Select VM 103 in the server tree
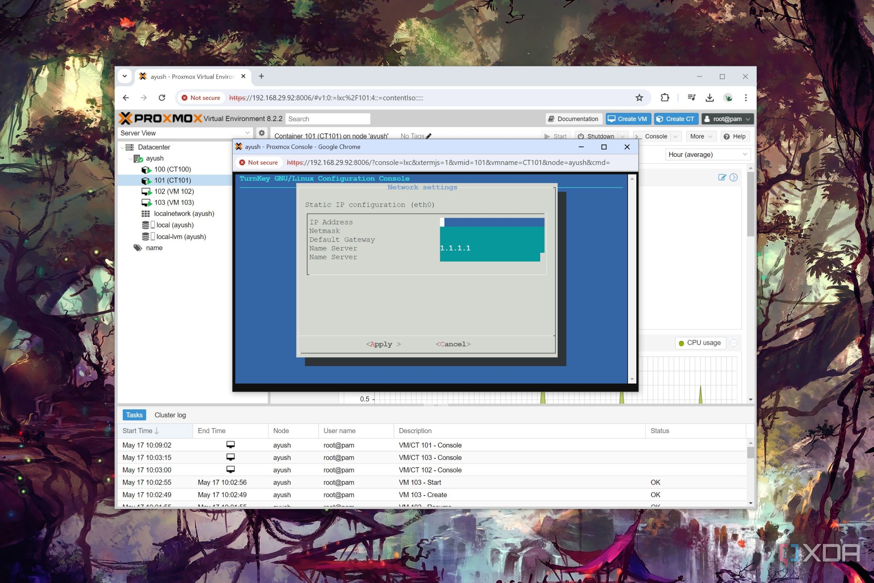874x583 pixels. [174, 202]
